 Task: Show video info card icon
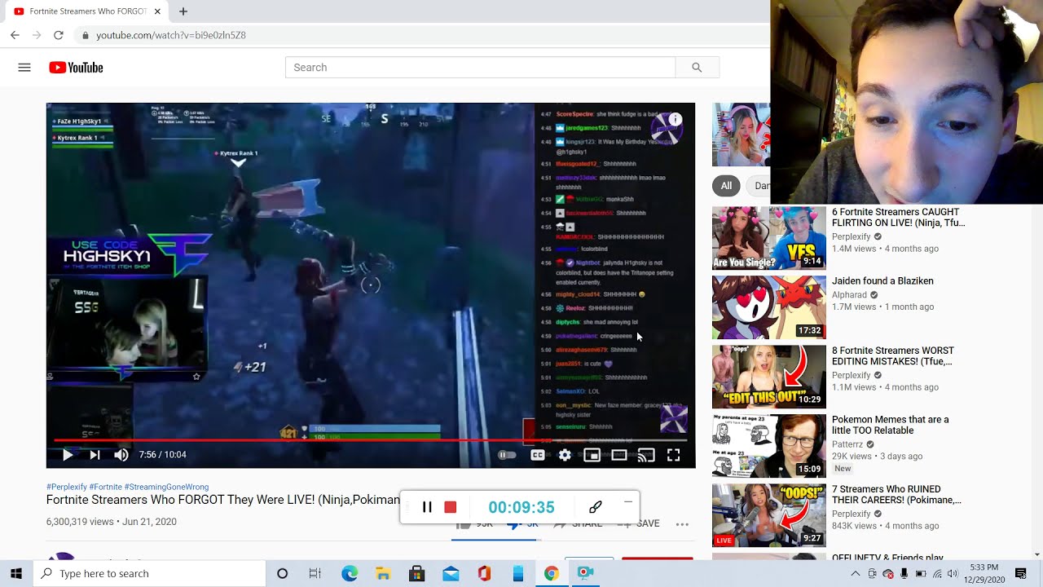(x=676, y=119)
